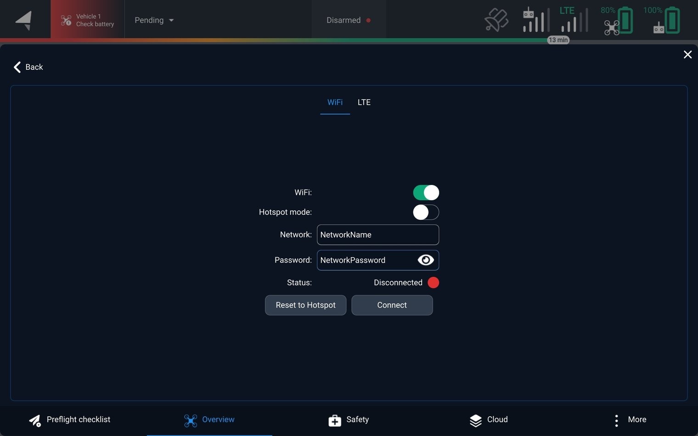
Task: Expand the Pending flight mode dropdown
Action: [x=154, y=20]
